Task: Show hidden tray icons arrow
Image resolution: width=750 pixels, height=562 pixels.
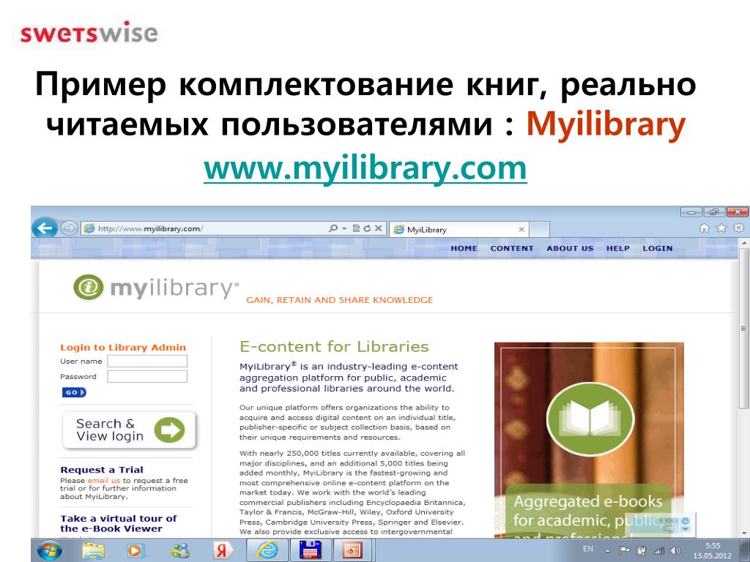Action: (x=607, y=551)
